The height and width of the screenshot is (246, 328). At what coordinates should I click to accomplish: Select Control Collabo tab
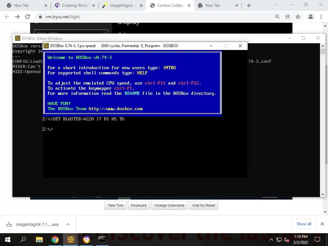170,5
